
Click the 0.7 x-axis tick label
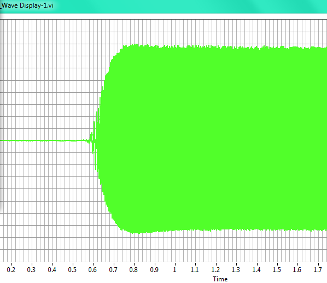(x=113, y=270)
